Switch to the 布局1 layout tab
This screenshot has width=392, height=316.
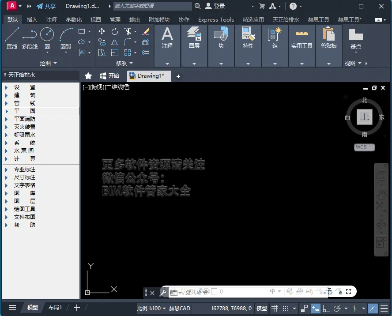pos(55,308)
